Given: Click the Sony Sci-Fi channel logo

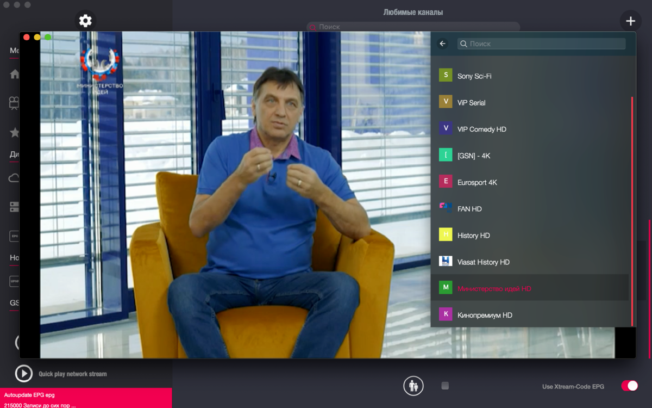Looking at the screenshot, I should tap(446, 75).
